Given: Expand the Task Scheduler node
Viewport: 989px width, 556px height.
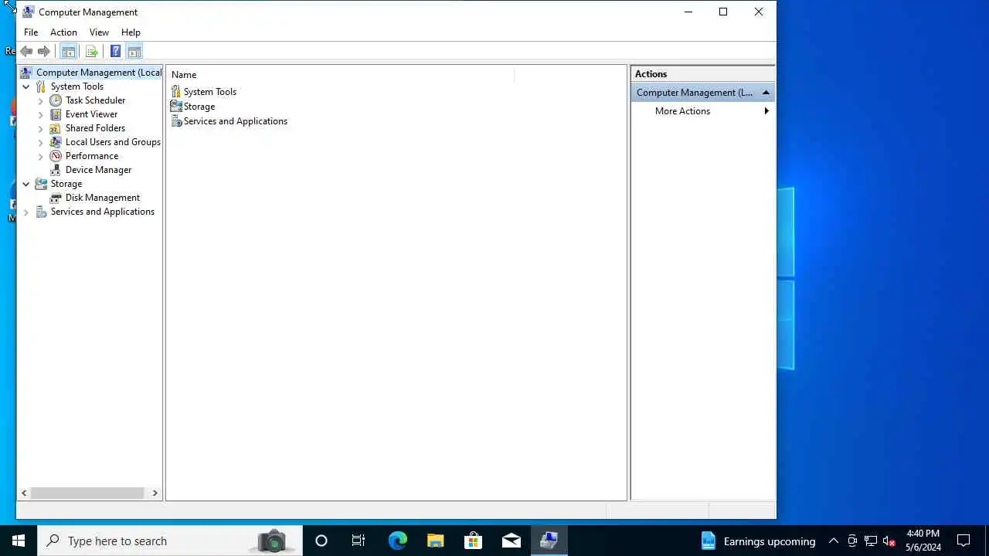Looking at the screenshot, I should coord(41,100).
